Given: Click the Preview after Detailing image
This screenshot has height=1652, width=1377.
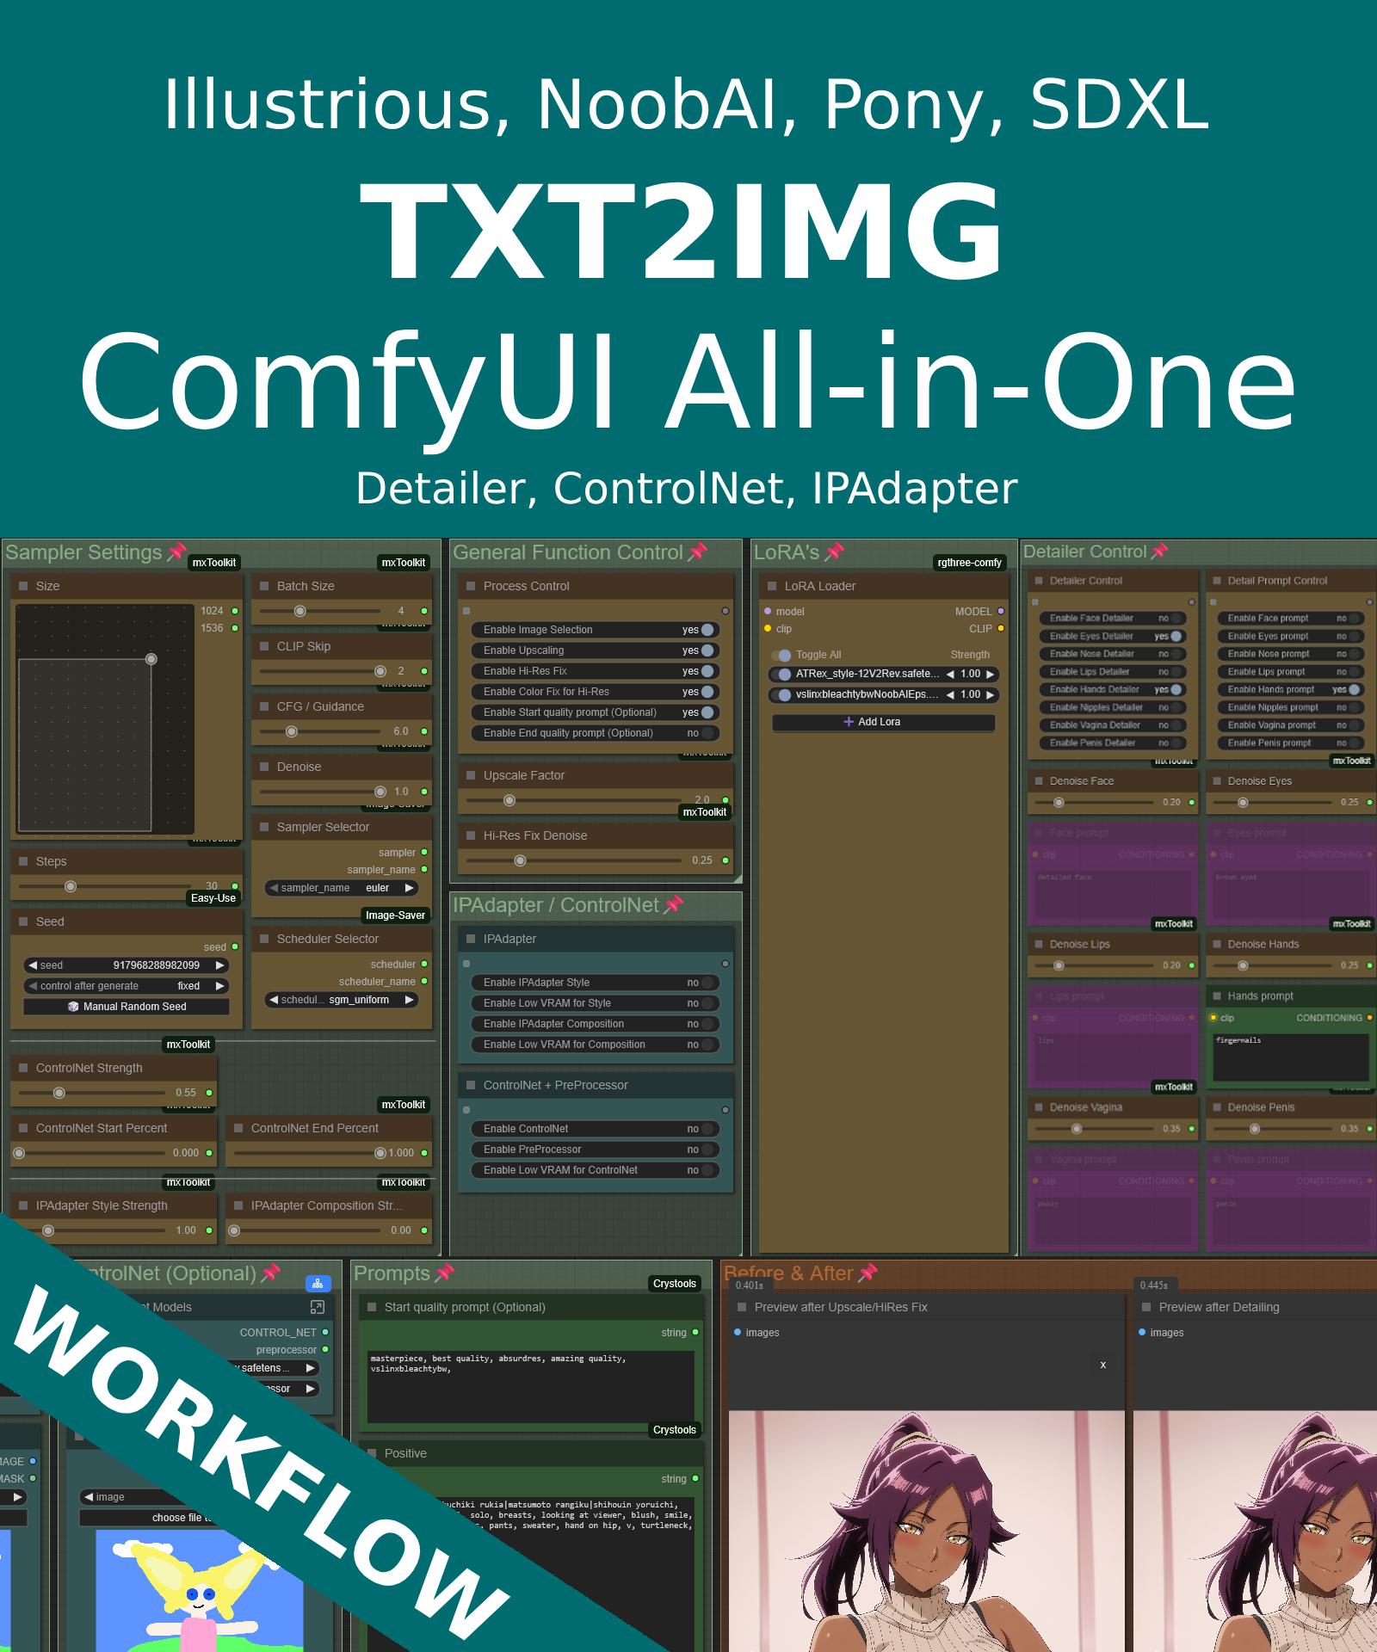Looking at the screenshot, I should pyautogui.click(x=1255, y=1532).
